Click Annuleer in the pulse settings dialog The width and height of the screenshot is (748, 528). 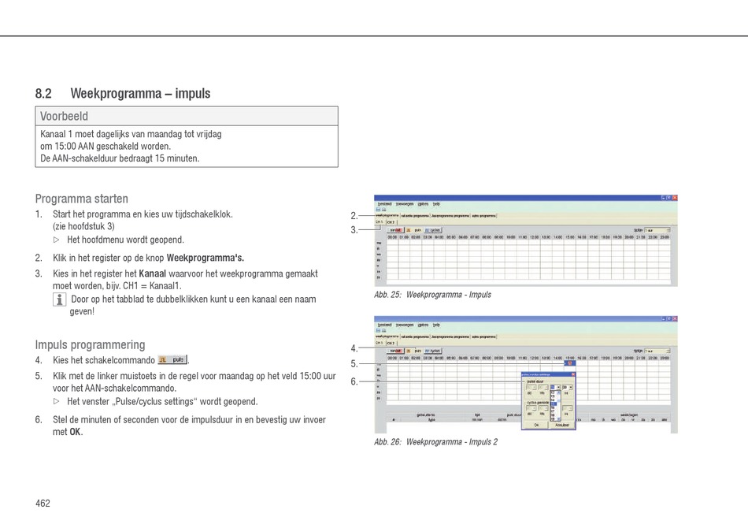click(561, 425)
